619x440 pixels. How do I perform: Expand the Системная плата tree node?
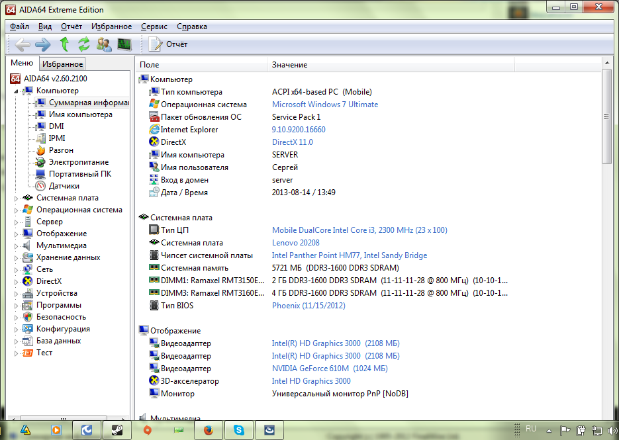(x=16, y=198)
